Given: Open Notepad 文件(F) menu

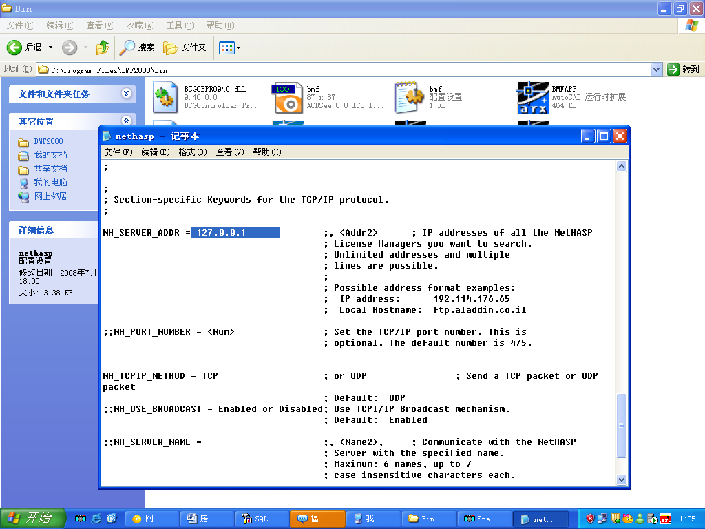Looking at the screenshot, I should [118, 152].
